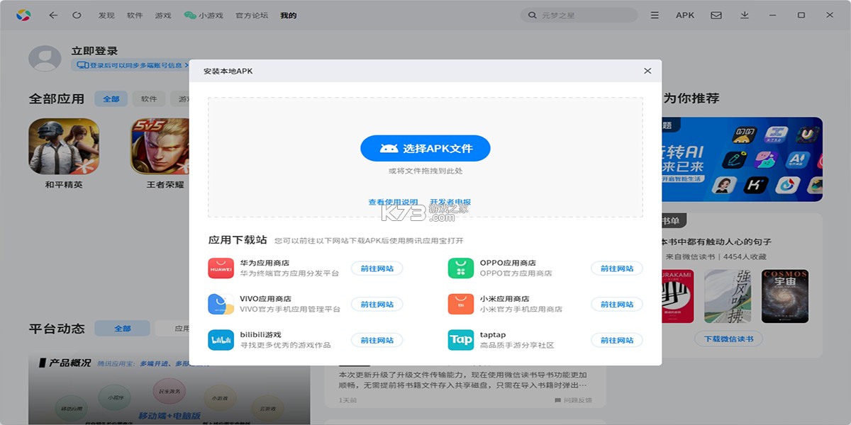Open the 软件 top navigation tab
Screen dimensions: 851x425
click(x=135, y=15)
